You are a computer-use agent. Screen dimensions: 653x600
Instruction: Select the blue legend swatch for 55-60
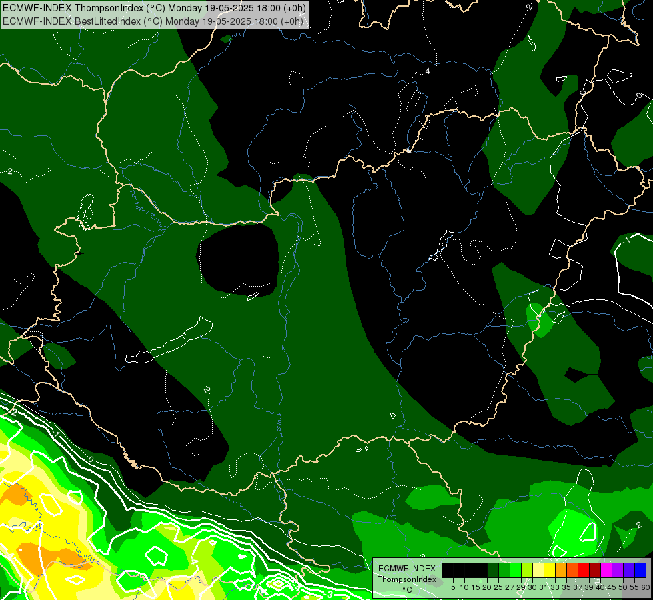(640, 570)
